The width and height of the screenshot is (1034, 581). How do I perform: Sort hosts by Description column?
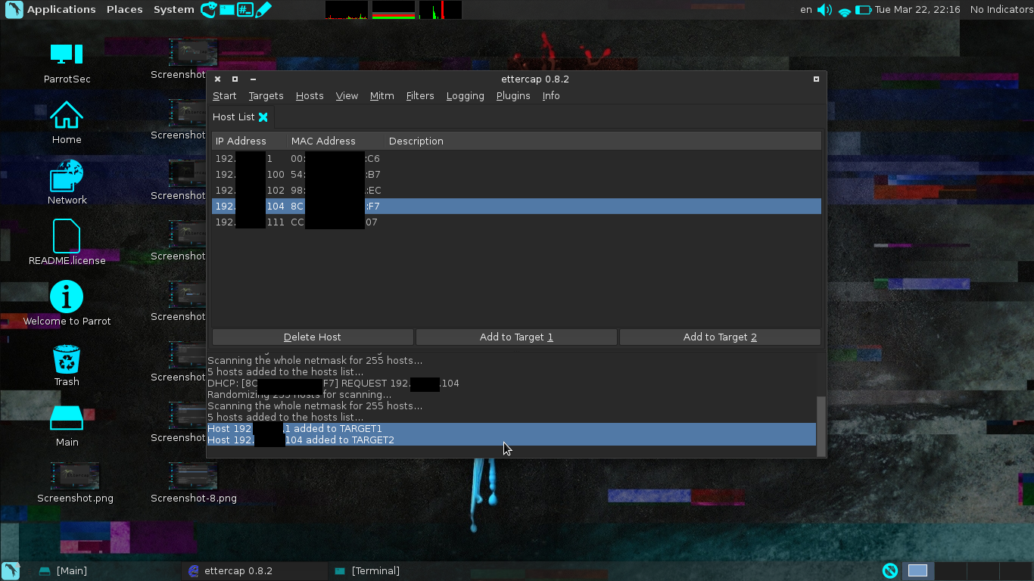pyautogui.click(x=603, y=141)
